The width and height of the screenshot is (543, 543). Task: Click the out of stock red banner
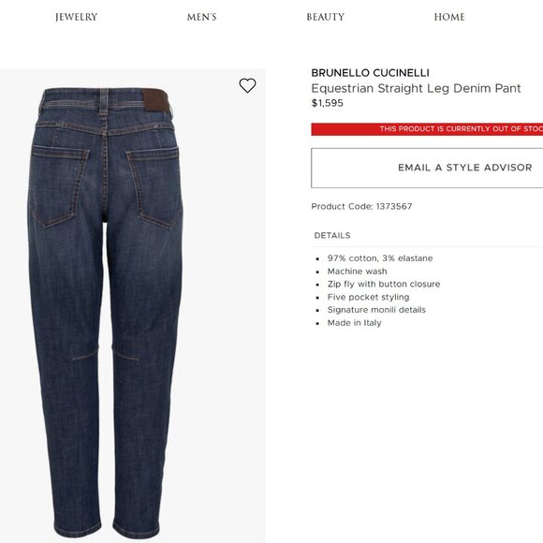[x=427, y=129]
